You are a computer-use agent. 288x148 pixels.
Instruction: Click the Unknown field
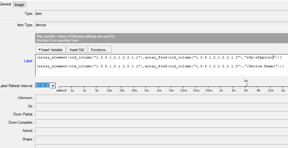tap(162, 98)
